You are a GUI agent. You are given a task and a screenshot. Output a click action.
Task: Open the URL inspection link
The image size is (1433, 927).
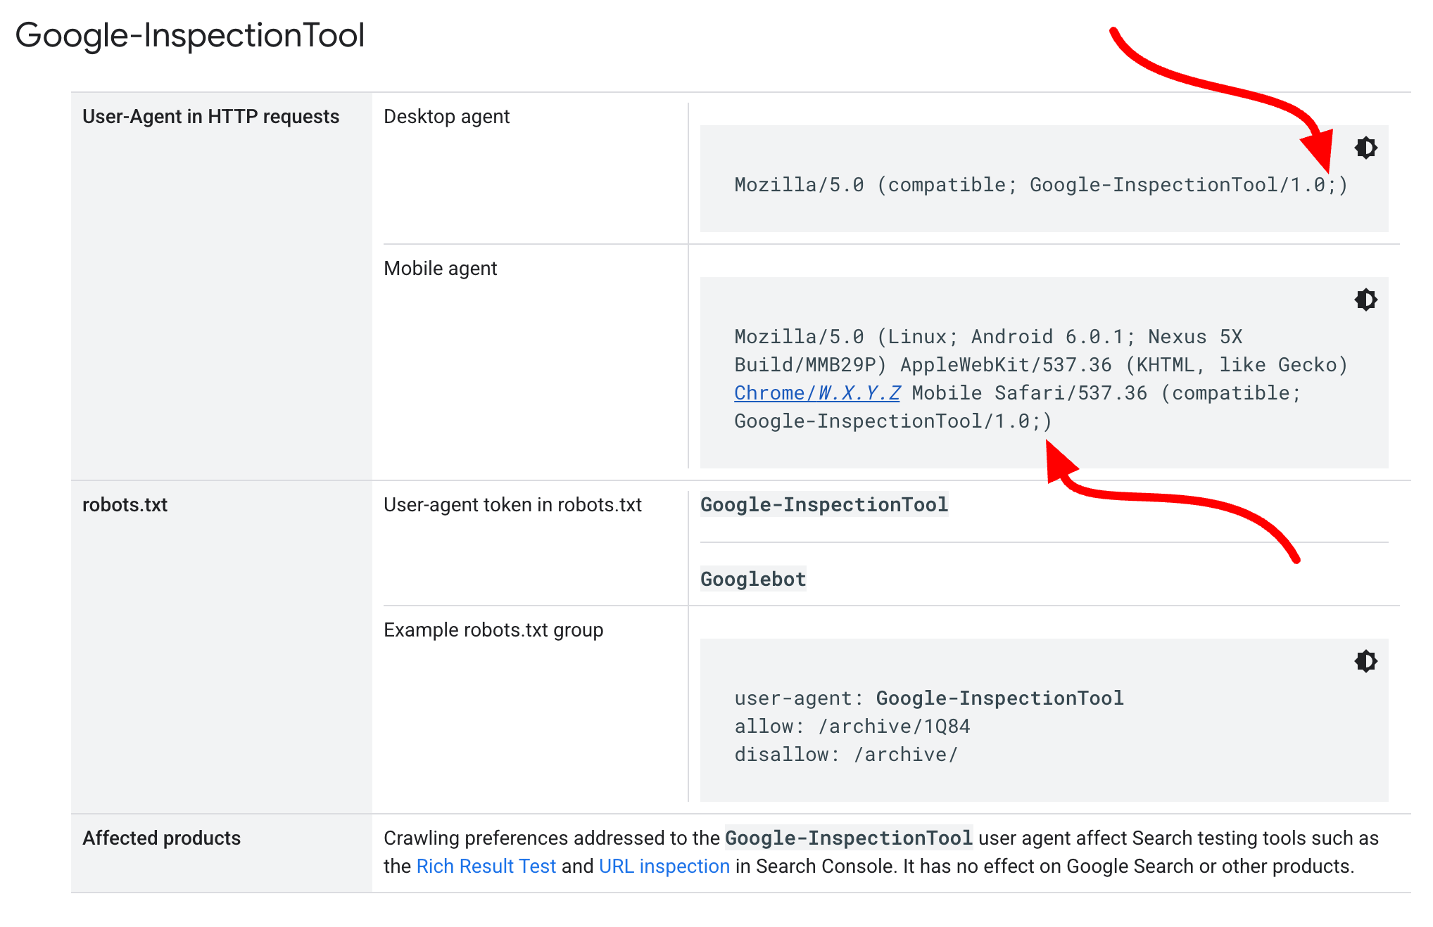[664, 866]
